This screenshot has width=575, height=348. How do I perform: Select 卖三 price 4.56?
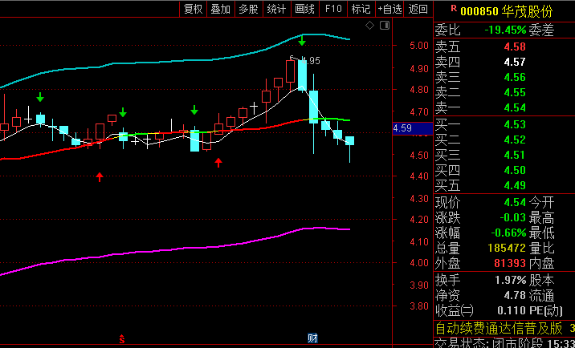(x=515, y=77)
